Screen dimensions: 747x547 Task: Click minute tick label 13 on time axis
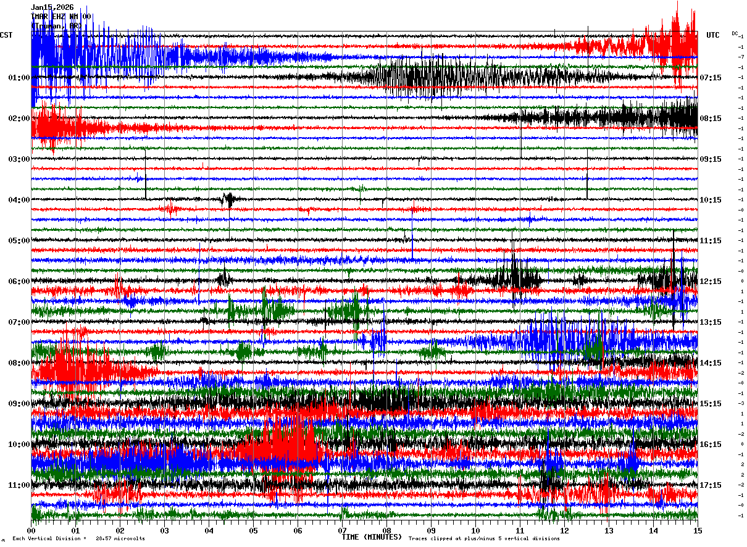point(609,530)
